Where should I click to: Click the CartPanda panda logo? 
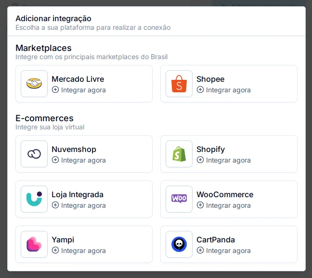click(x=179, y=244)
